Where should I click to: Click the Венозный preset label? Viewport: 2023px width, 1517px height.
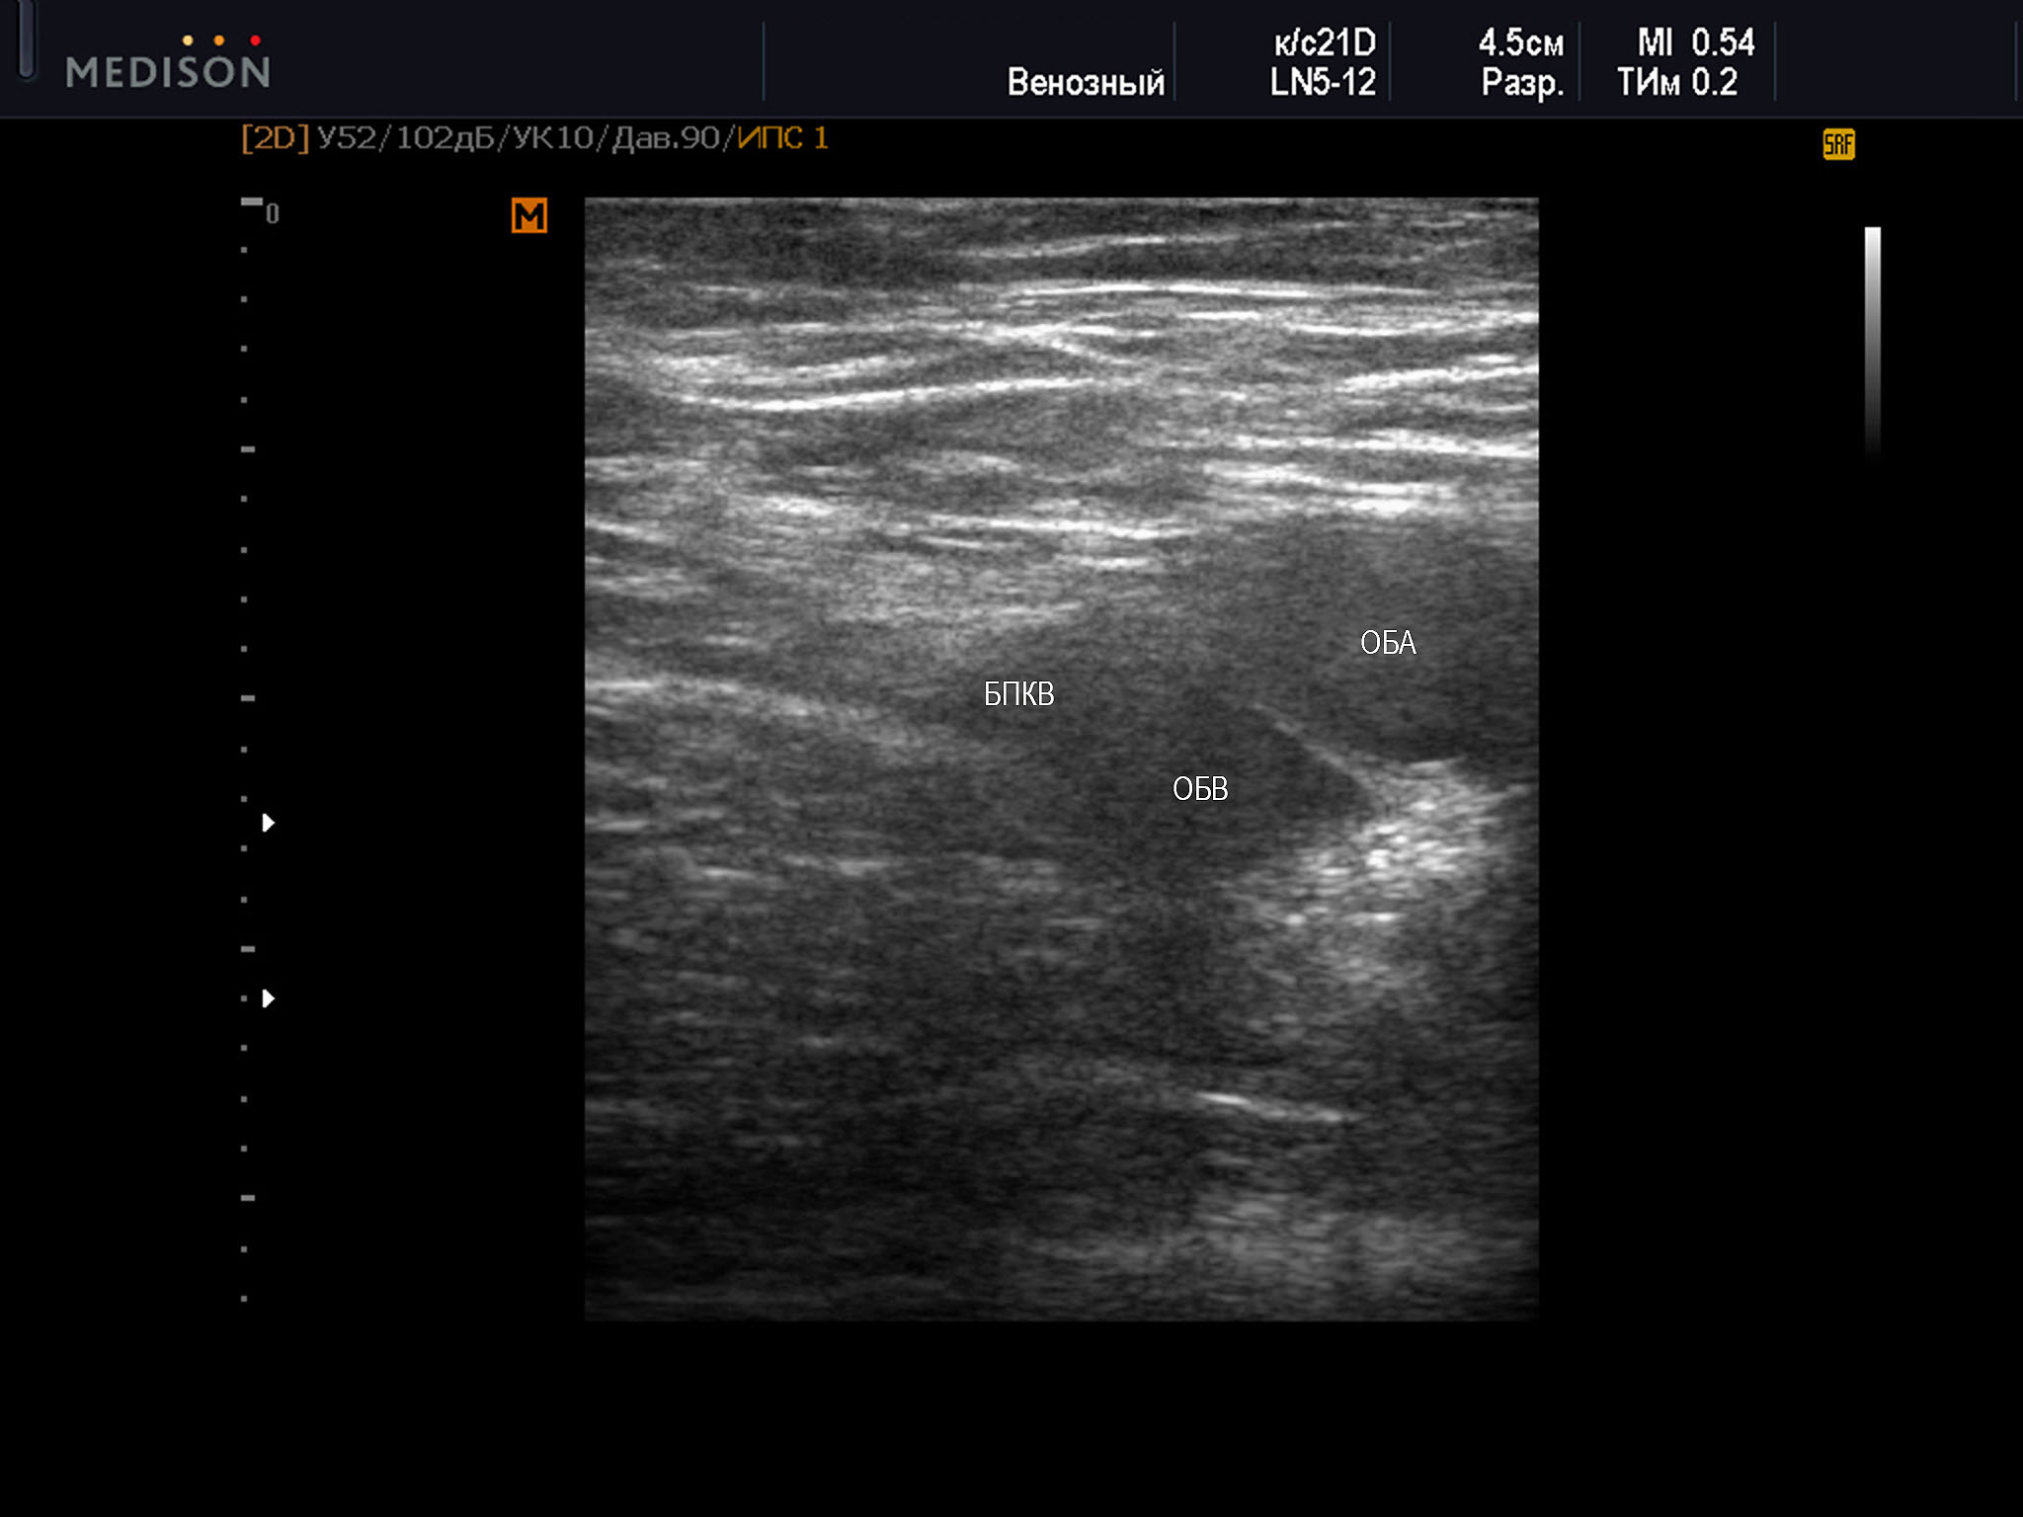(1086, 82)
